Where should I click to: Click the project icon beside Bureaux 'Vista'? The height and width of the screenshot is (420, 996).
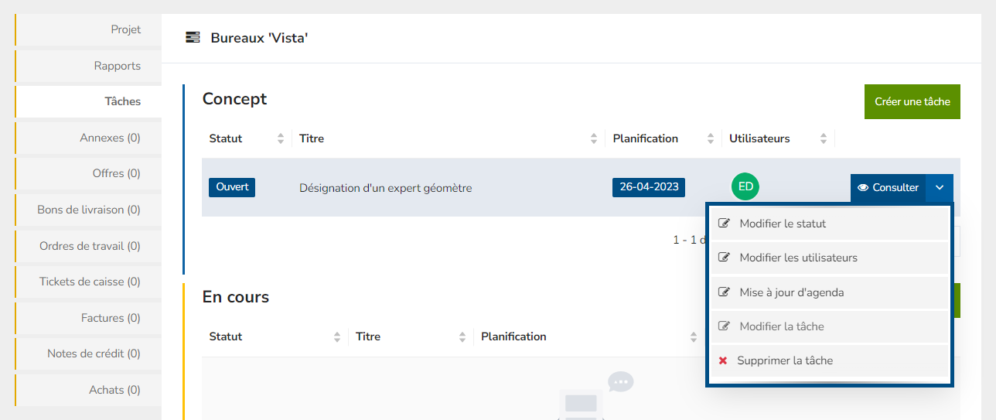tap(193, 37)
